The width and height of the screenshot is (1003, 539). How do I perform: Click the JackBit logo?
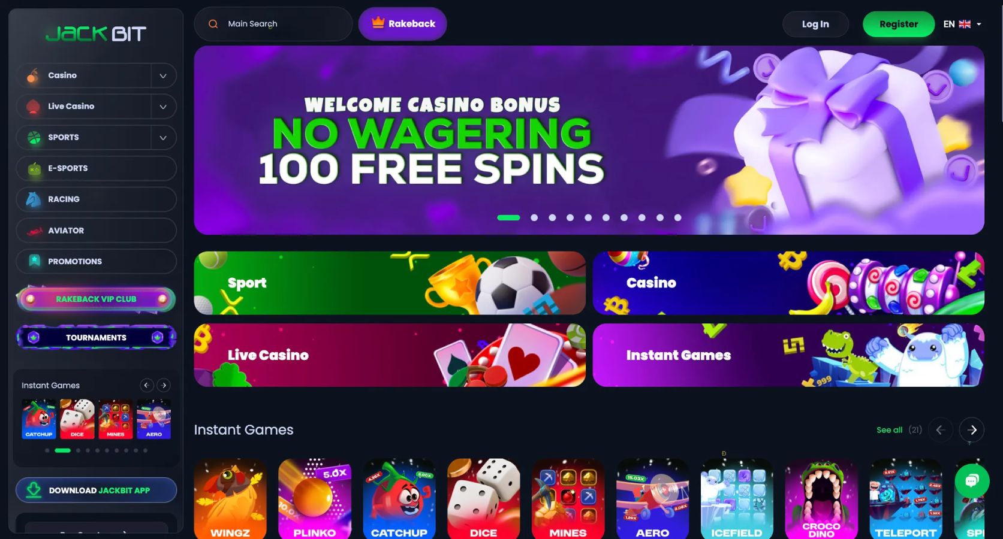(x=96, y=34)
